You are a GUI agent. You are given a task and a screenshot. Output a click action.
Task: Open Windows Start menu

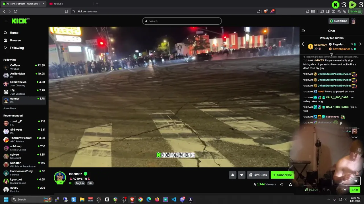tap(6, 199)
